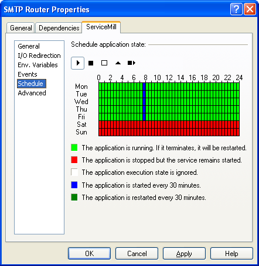
Task: Click the Apply button
Action: (184, 254)
